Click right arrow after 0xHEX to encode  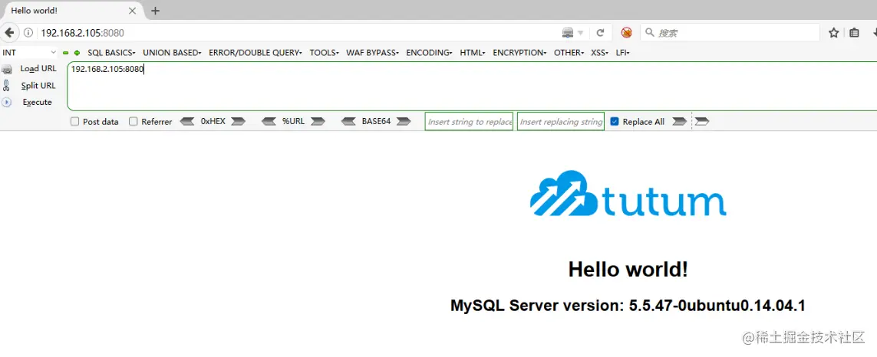tap(238, 121)
